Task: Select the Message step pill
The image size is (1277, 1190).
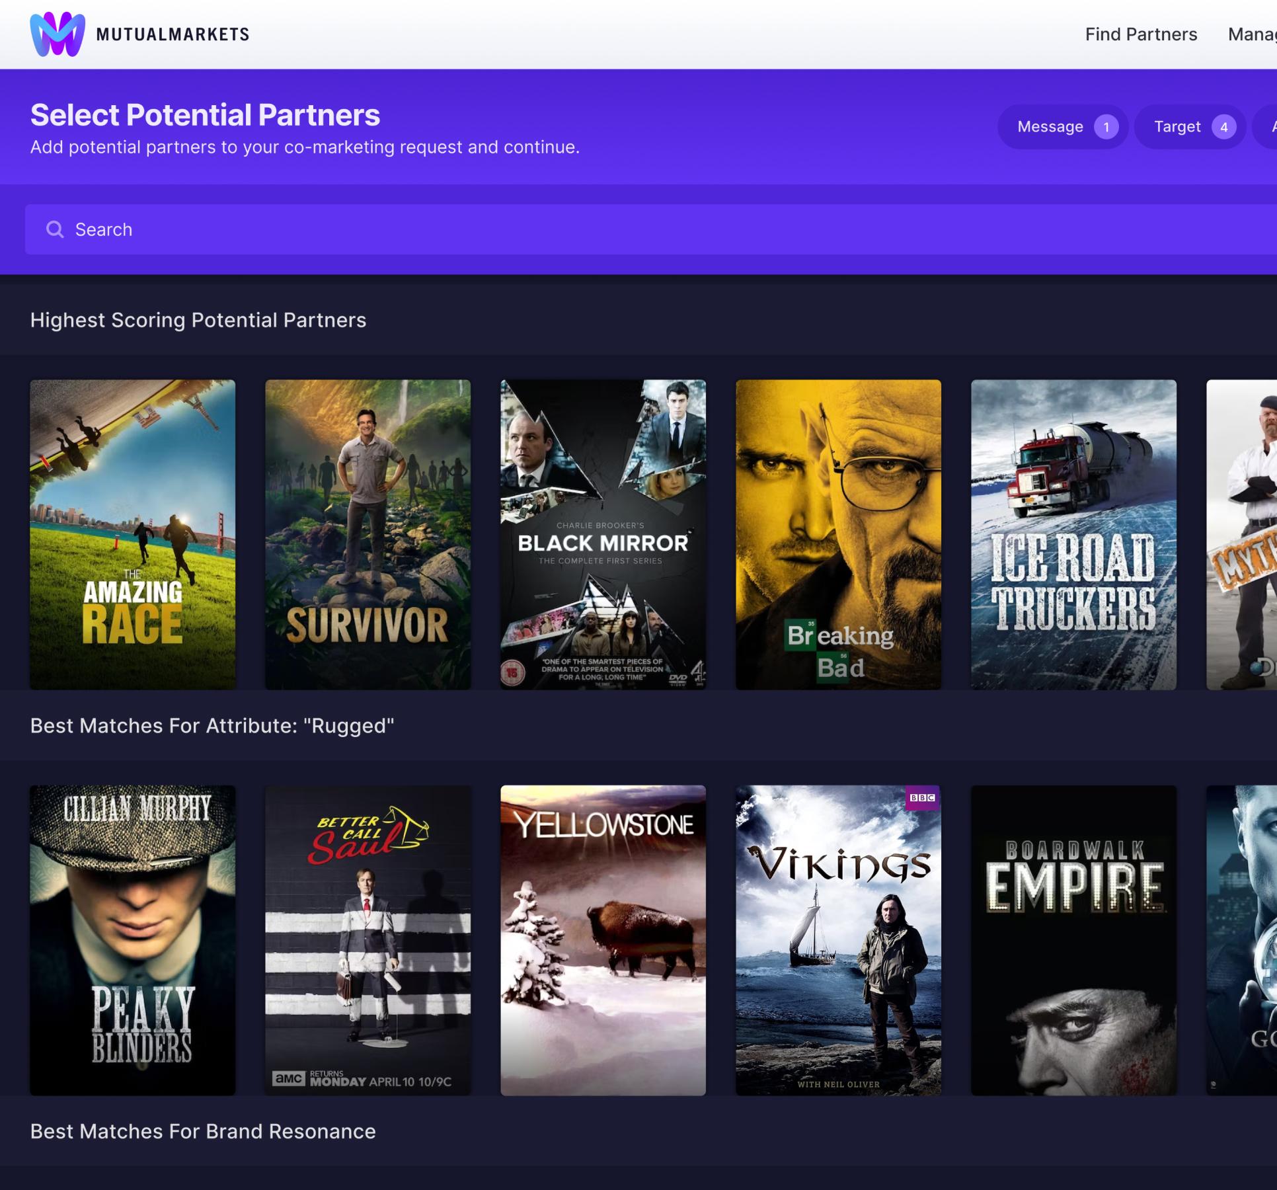Action: (1063, 127)
